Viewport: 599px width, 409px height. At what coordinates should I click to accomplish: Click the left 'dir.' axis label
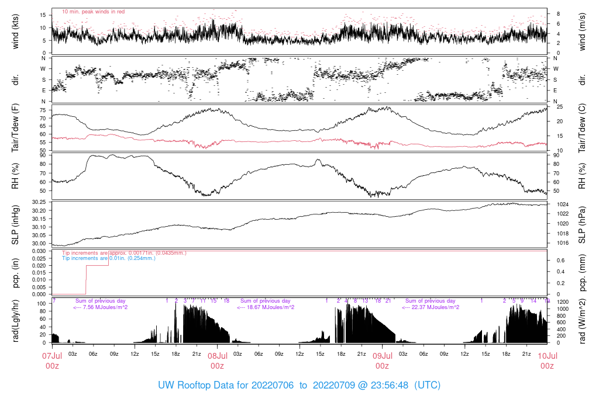(x=15, y=79)
